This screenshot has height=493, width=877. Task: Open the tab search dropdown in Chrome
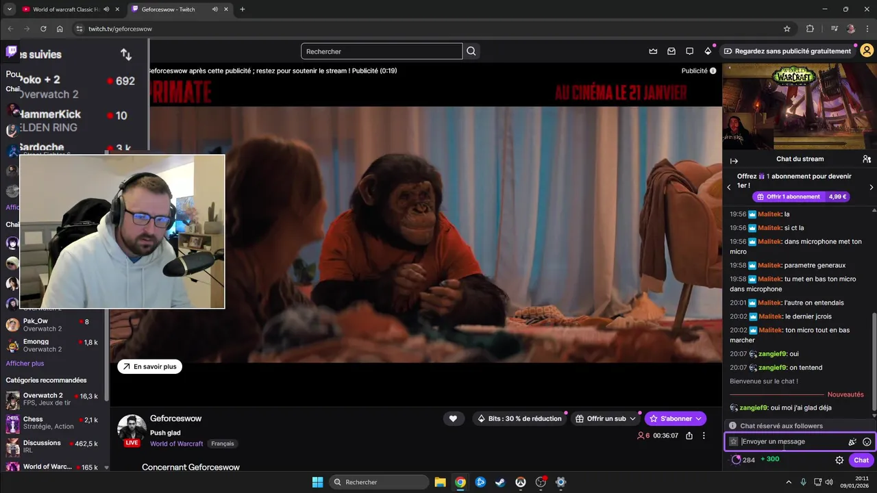coord(10,10)
